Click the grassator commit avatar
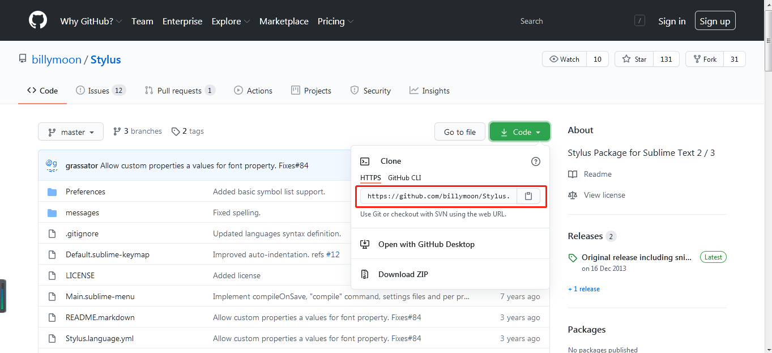Screen dimensions: 772x353 (52, 165)
